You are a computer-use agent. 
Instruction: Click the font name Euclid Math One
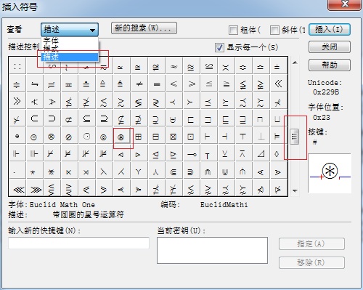coord(62,205)
